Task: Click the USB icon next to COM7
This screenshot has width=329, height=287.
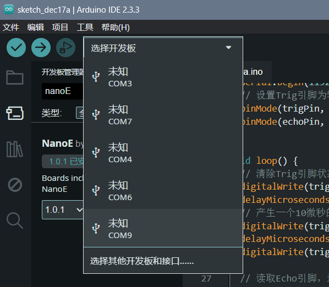Action: pyautogui.click(x=96, y=114)
